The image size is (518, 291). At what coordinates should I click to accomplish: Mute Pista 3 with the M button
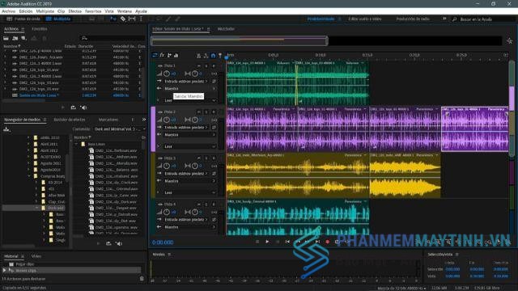[x=199, y=158]
